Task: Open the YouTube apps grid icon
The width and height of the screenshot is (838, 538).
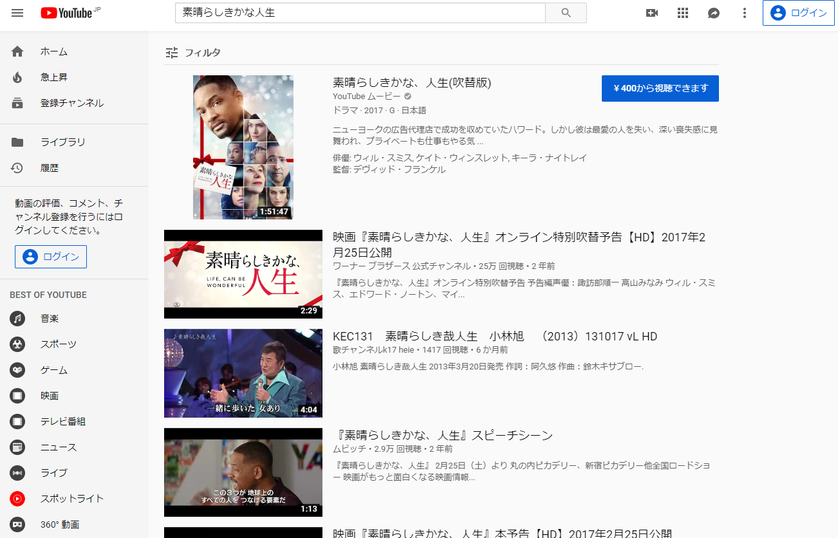Action: click(683, 13)
